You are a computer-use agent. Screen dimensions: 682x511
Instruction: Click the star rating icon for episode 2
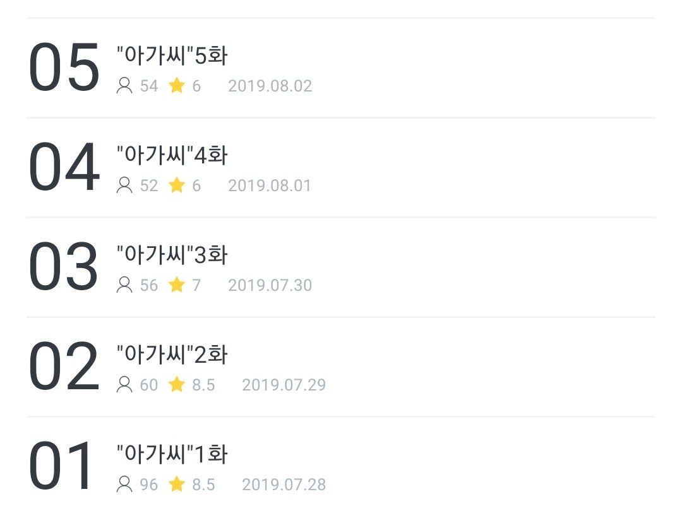point(177,385)
